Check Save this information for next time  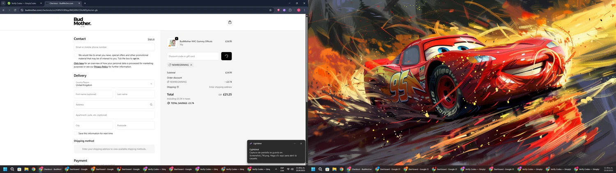tap(76, 133)
